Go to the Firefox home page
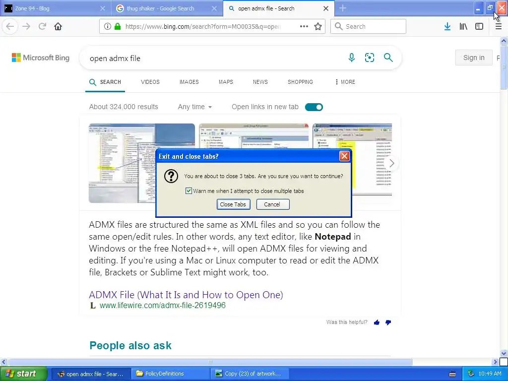Image resolution: width=508 pixels, height=381 pixels. coord(58,27)
